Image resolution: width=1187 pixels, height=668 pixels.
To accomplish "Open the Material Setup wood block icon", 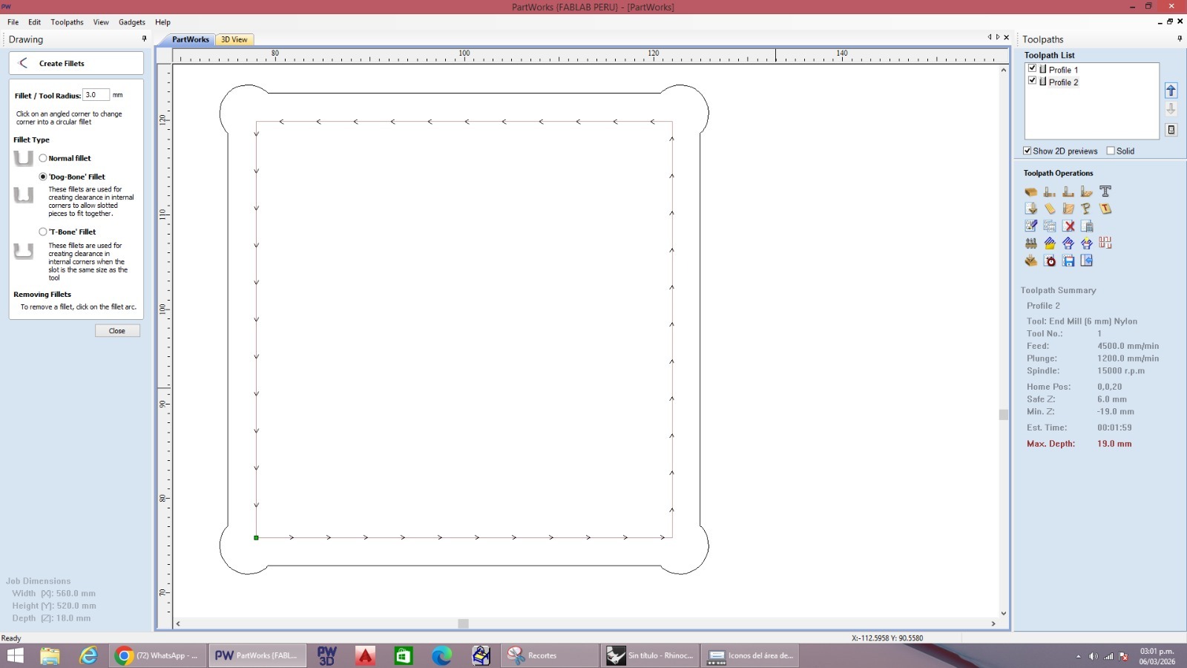I will click(x=1031, y=191).
